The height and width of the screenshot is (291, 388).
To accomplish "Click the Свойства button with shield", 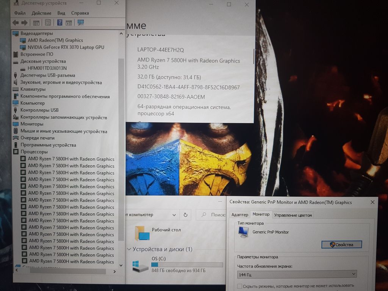I will click(341, 245).
